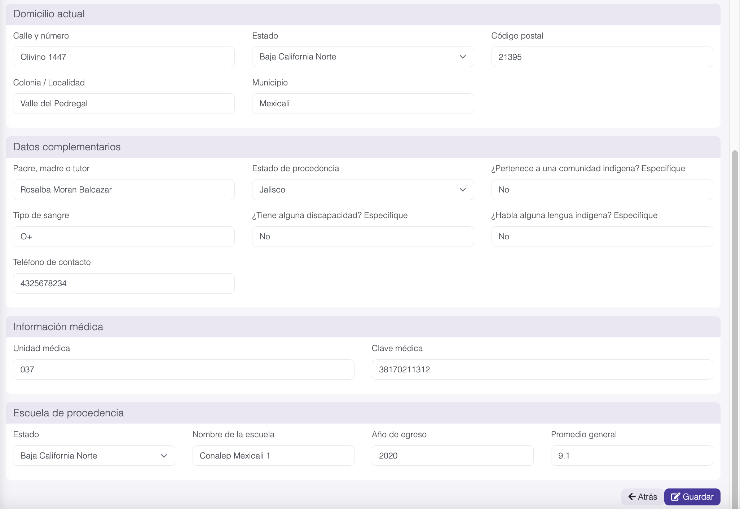740x509 pixels.
Task: Edit the discapacidad answer field
Action: tap(363, 236)
